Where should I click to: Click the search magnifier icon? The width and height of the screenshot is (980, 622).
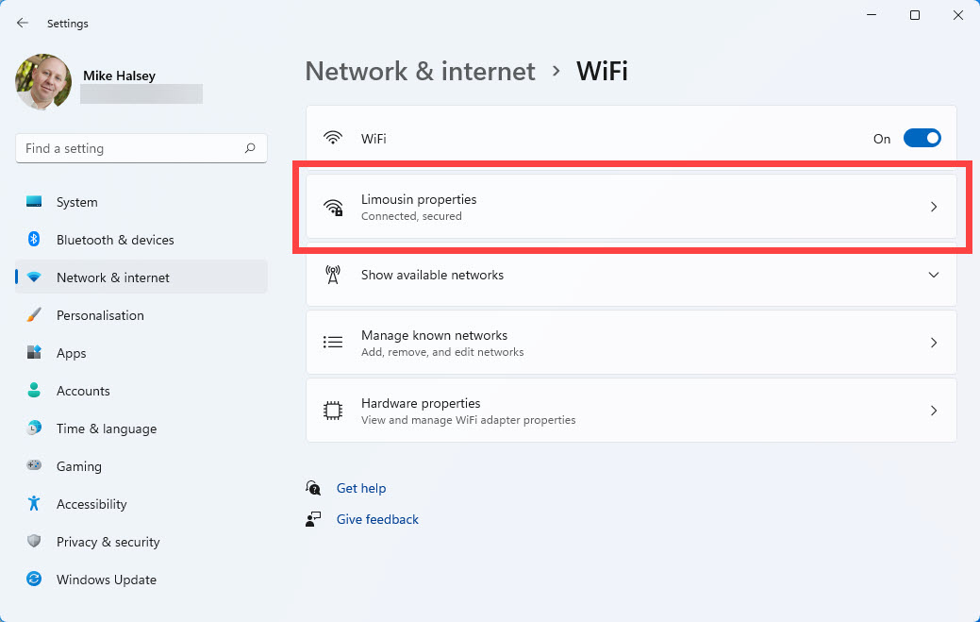250,148
